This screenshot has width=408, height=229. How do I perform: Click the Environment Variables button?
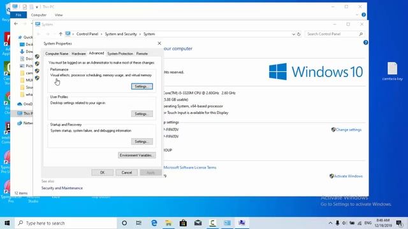[x=137, y=155]
